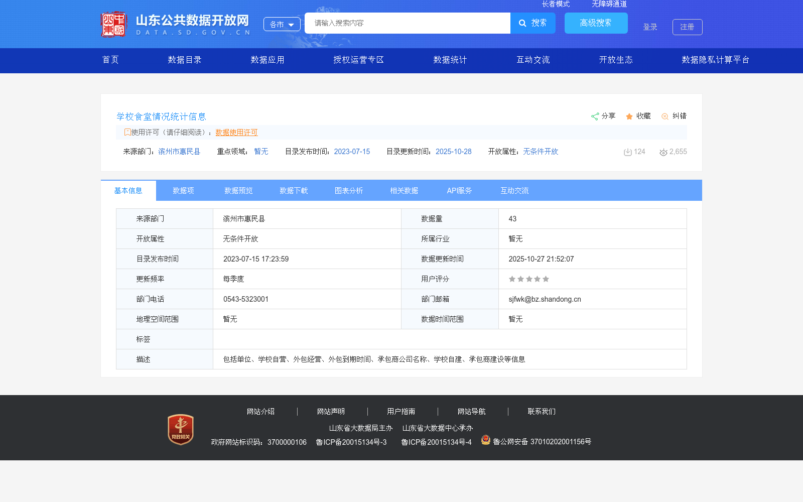Click the search input field
The image size is (803, 502).
pyautogui.click(x=407, y=23)
